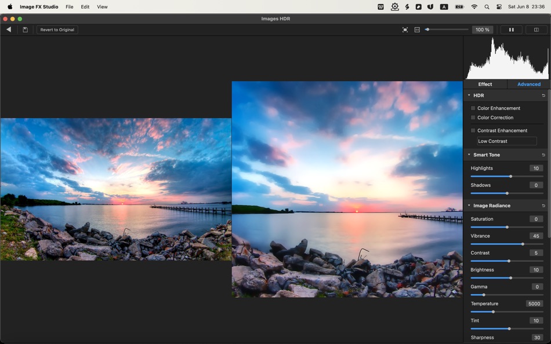Collapse the Smart Tone section
This screenshot has width=551, height=344.
click(469, 155)
